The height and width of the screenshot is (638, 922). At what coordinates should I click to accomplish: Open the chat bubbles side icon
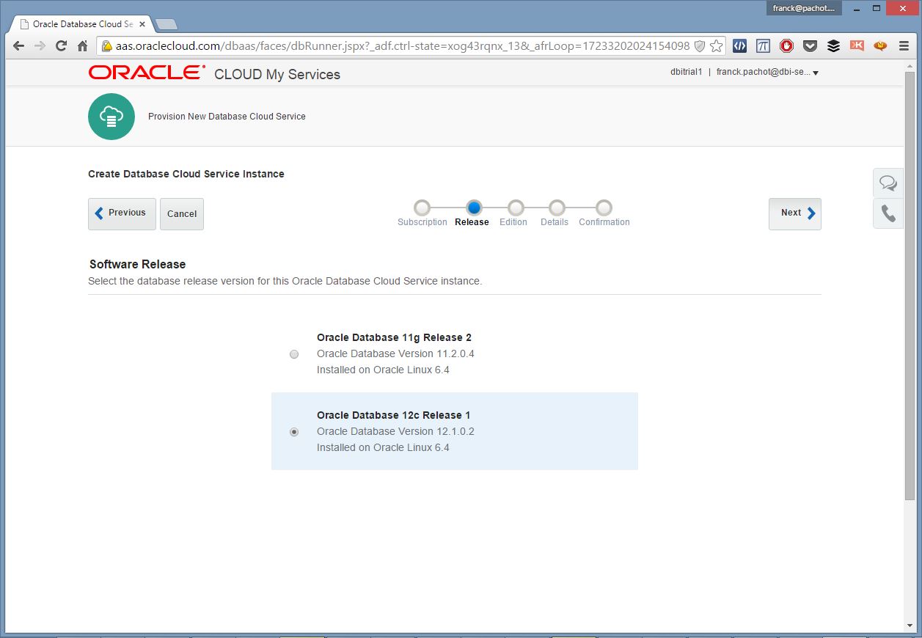(x=888, y=183)
